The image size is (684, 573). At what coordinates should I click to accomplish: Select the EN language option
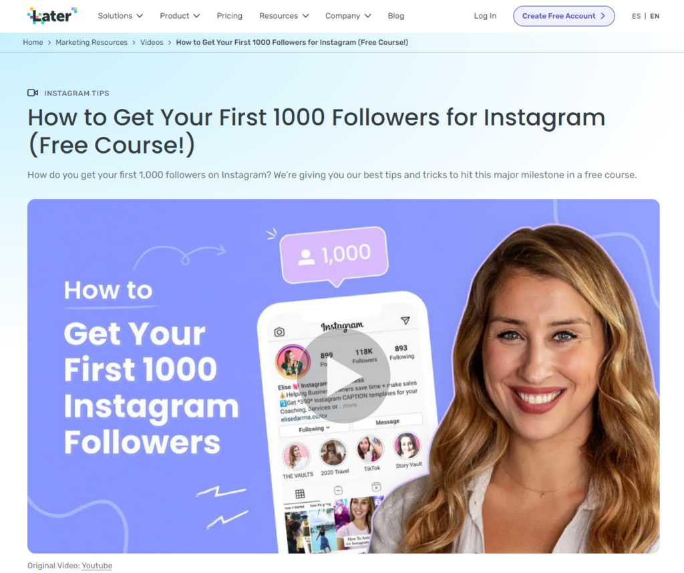(655, 16)
